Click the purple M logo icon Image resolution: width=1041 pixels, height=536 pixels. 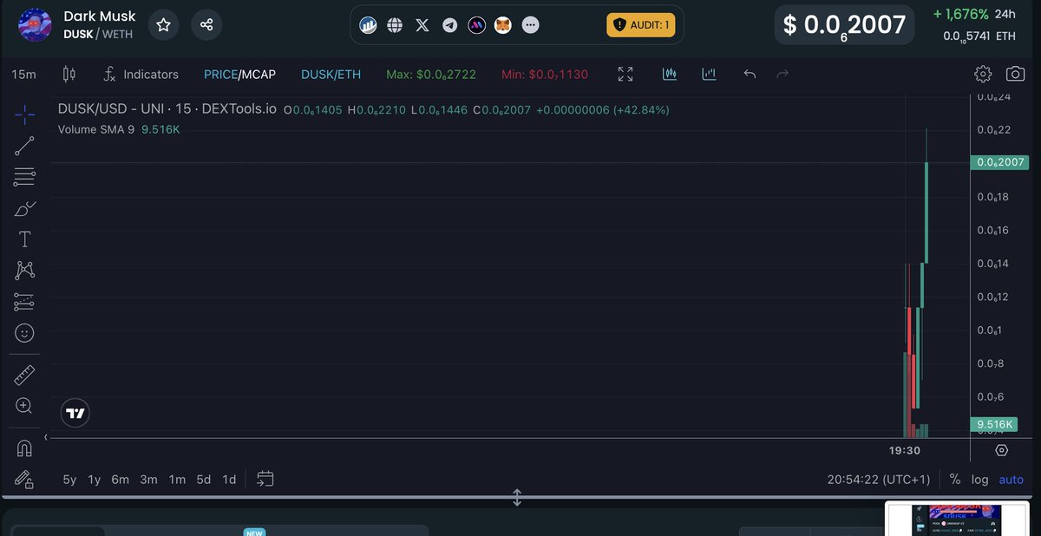pos(476,25)
